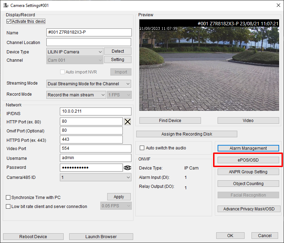The height and width of the screenshot is (243, 284).
Task: Click the Alarm Management button
Action: click(248, 148)
